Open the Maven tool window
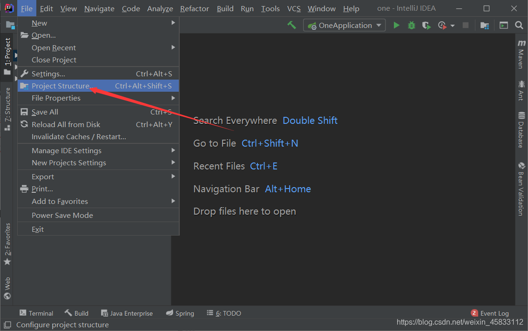 tap(521, 54)
